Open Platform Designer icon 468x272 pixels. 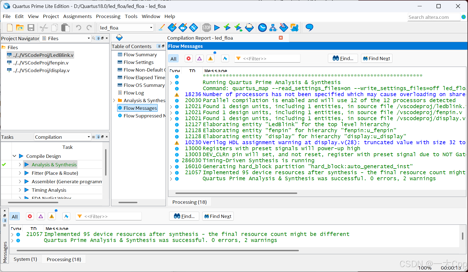click(294, 28)
